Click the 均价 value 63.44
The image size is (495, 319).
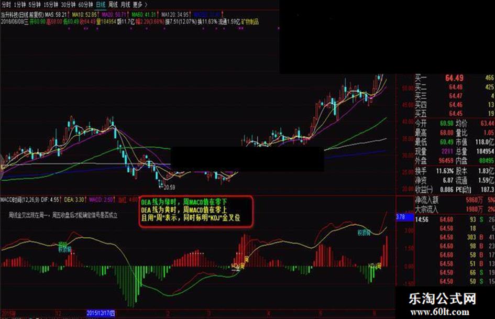(488, 124)
